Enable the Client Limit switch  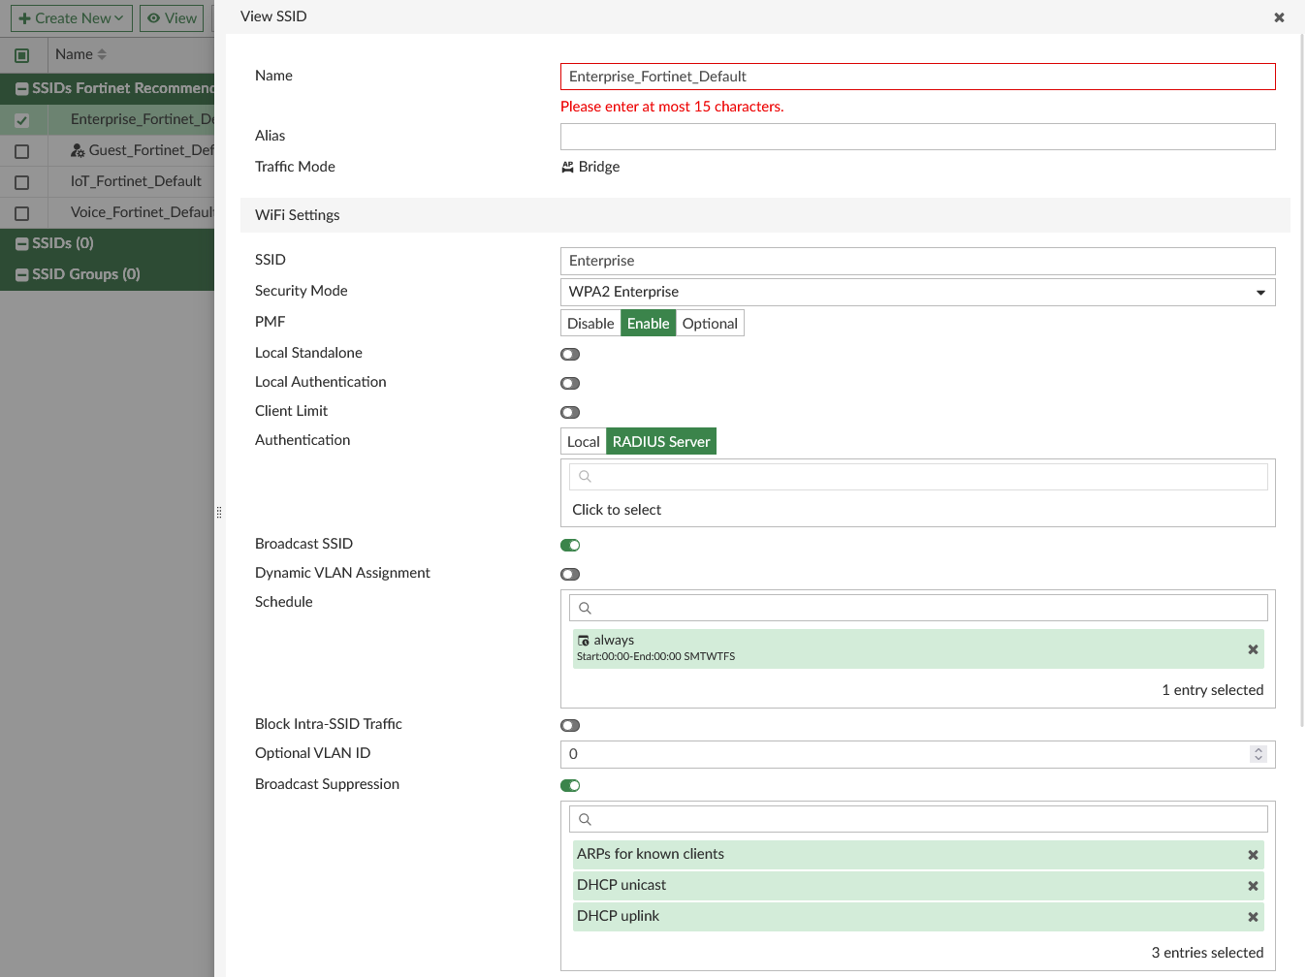click(x=570, y=413)
